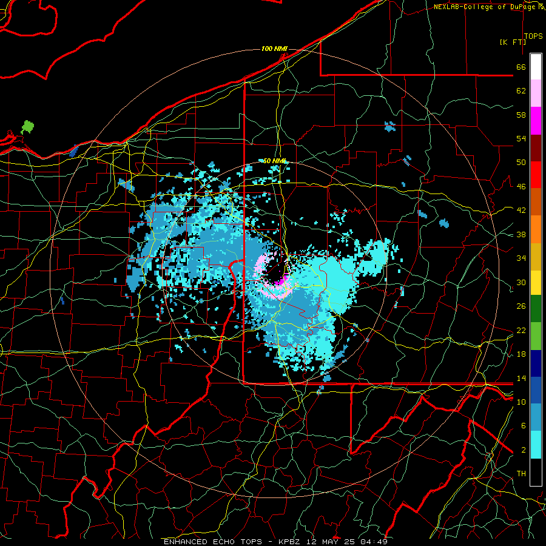546x546 pixels.
Task: Click the isolated green echo near the lakeshore
Action: (27, 127)
